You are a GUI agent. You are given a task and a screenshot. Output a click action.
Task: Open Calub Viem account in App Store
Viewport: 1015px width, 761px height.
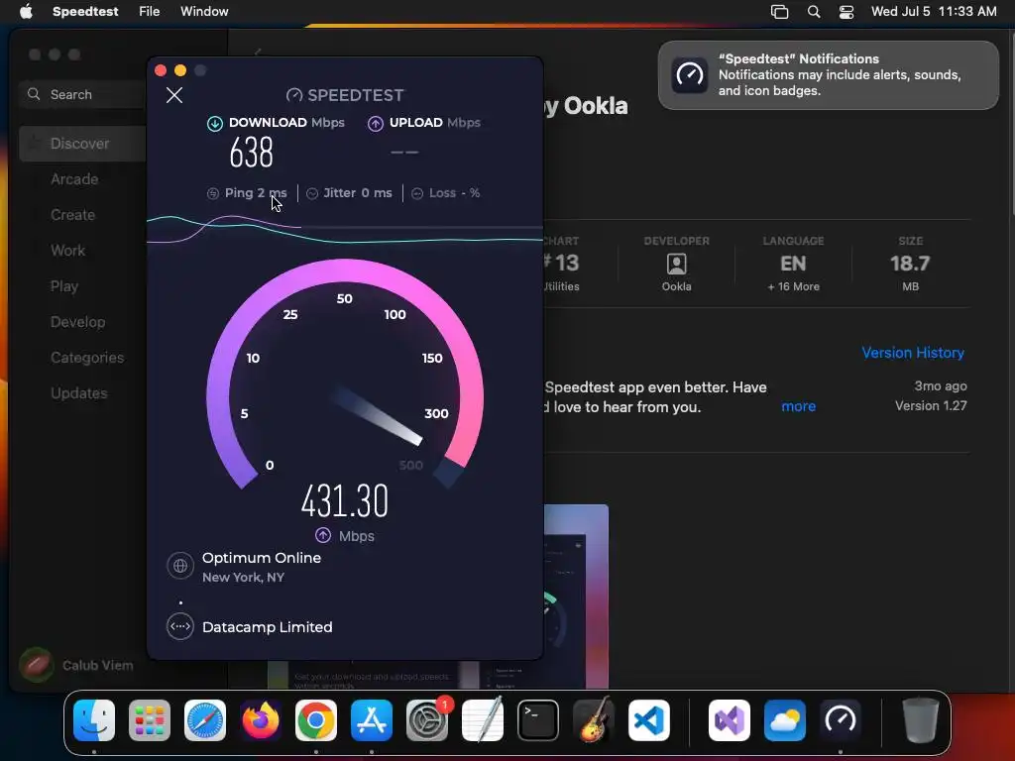click(x=76, y=665)
